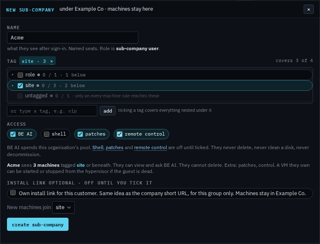Viewport: 320px width, 244px height.
Task: Tick the untagged checkbox
Action: tap(20, 96)
